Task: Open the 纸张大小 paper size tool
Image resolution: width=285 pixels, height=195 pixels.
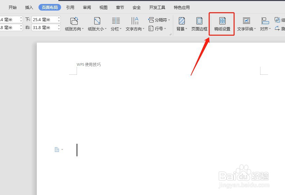Action: [x=97, y=24]
